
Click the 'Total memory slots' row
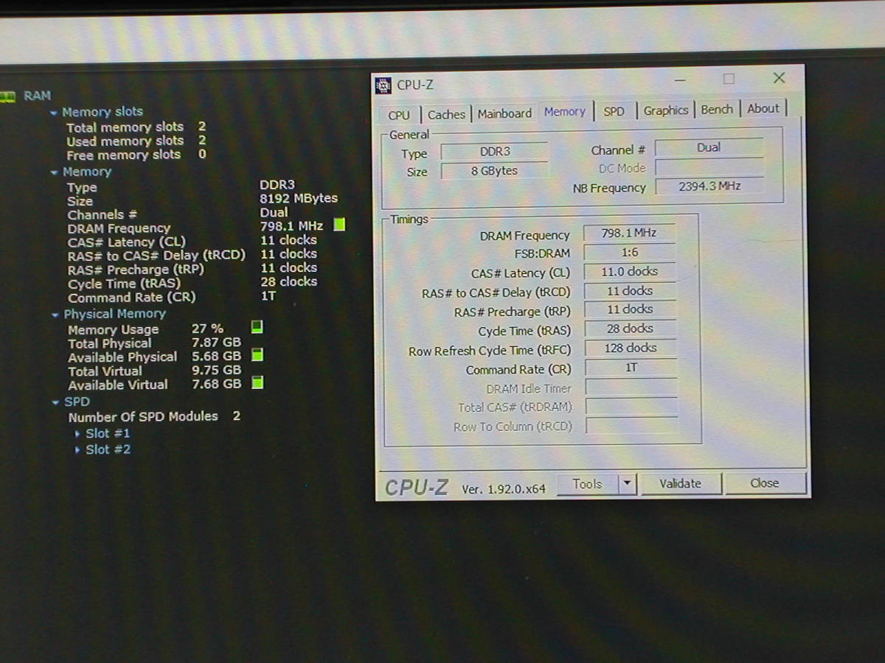[x=136, y=127]
